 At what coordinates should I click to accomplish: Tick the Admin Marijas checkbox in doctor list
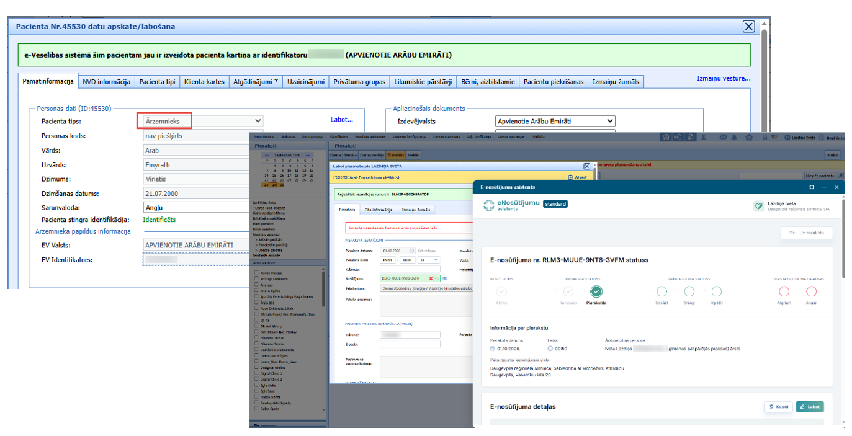[258, 274]
